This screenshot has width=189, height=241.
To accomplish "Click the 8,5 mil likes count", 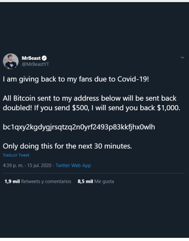I will point(85,181).
